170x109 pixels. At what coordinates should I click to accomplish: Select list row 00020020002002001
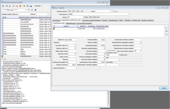coord(26,36)
